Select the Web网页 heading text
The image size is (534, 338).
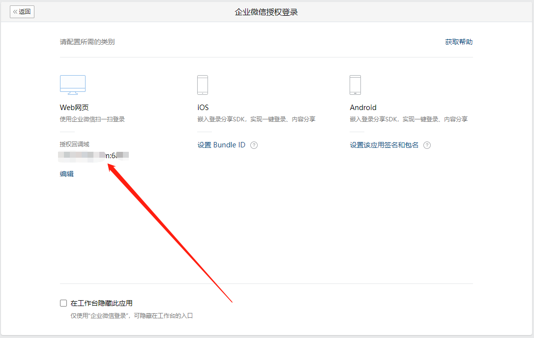tap(74, 108)
